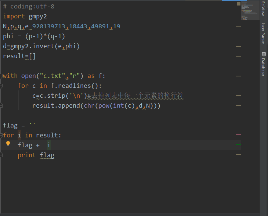The height and width of the screenshot is (216, 268).
Task: Open the Database side tab label
Action: click(263, 67)
